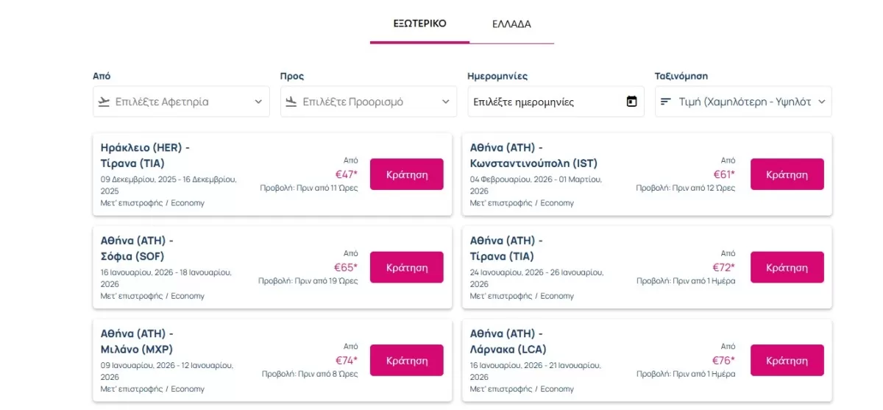Click the Επιλέξτε ημερομηνίες date field
Viewport: 883px width, 410px height.
[x=556, y=102]
